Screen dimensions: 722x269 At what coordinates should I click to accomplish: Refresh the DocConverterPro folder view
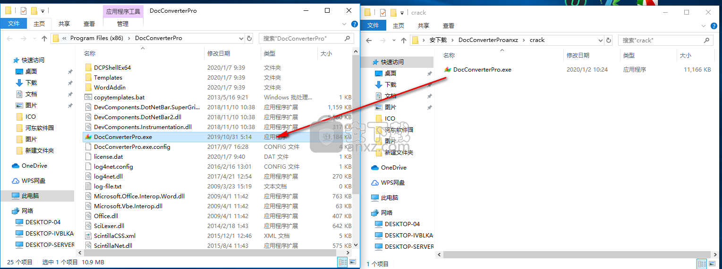coord(250,38)
